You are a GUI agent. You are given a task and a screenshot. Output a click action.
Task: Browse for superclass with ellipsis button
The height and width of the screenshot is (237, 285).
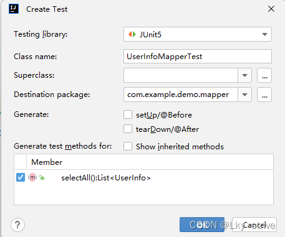[x=264, y=75]
